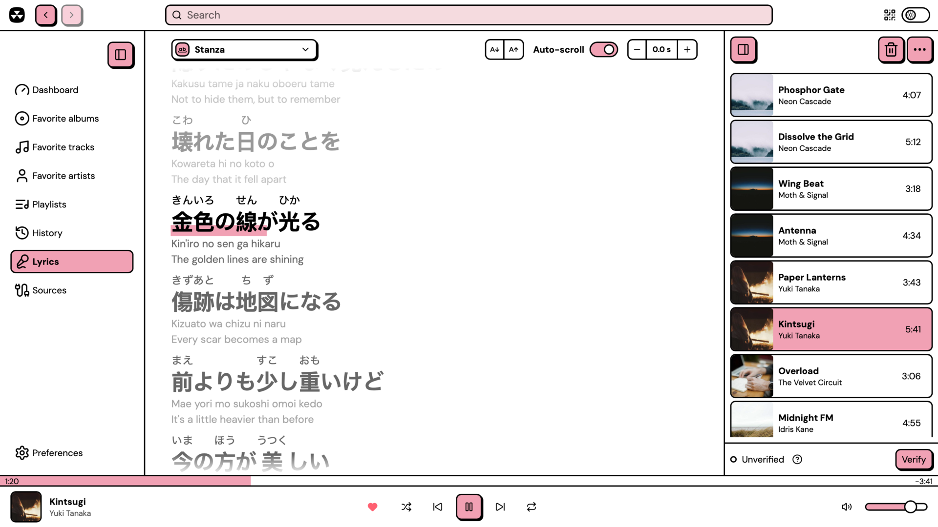Play Overload from queue

pyautogui.click(x=831, y=376)
